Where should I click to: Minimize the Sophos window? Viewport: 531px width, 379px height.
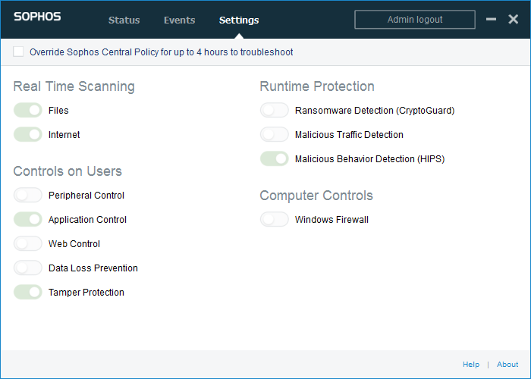point(491,19)
